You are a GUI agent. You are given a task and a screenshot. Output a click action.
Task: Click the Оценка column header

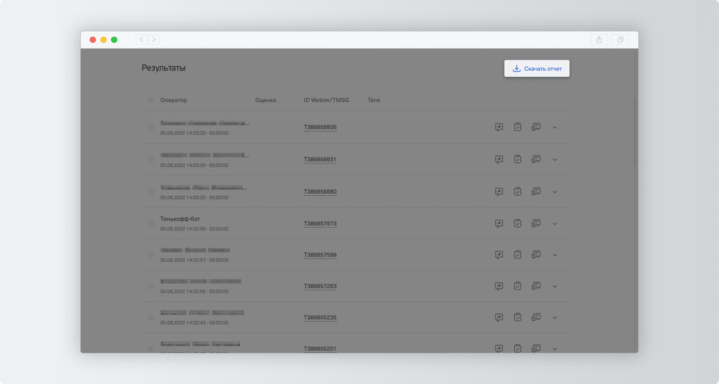pos(266,100)
